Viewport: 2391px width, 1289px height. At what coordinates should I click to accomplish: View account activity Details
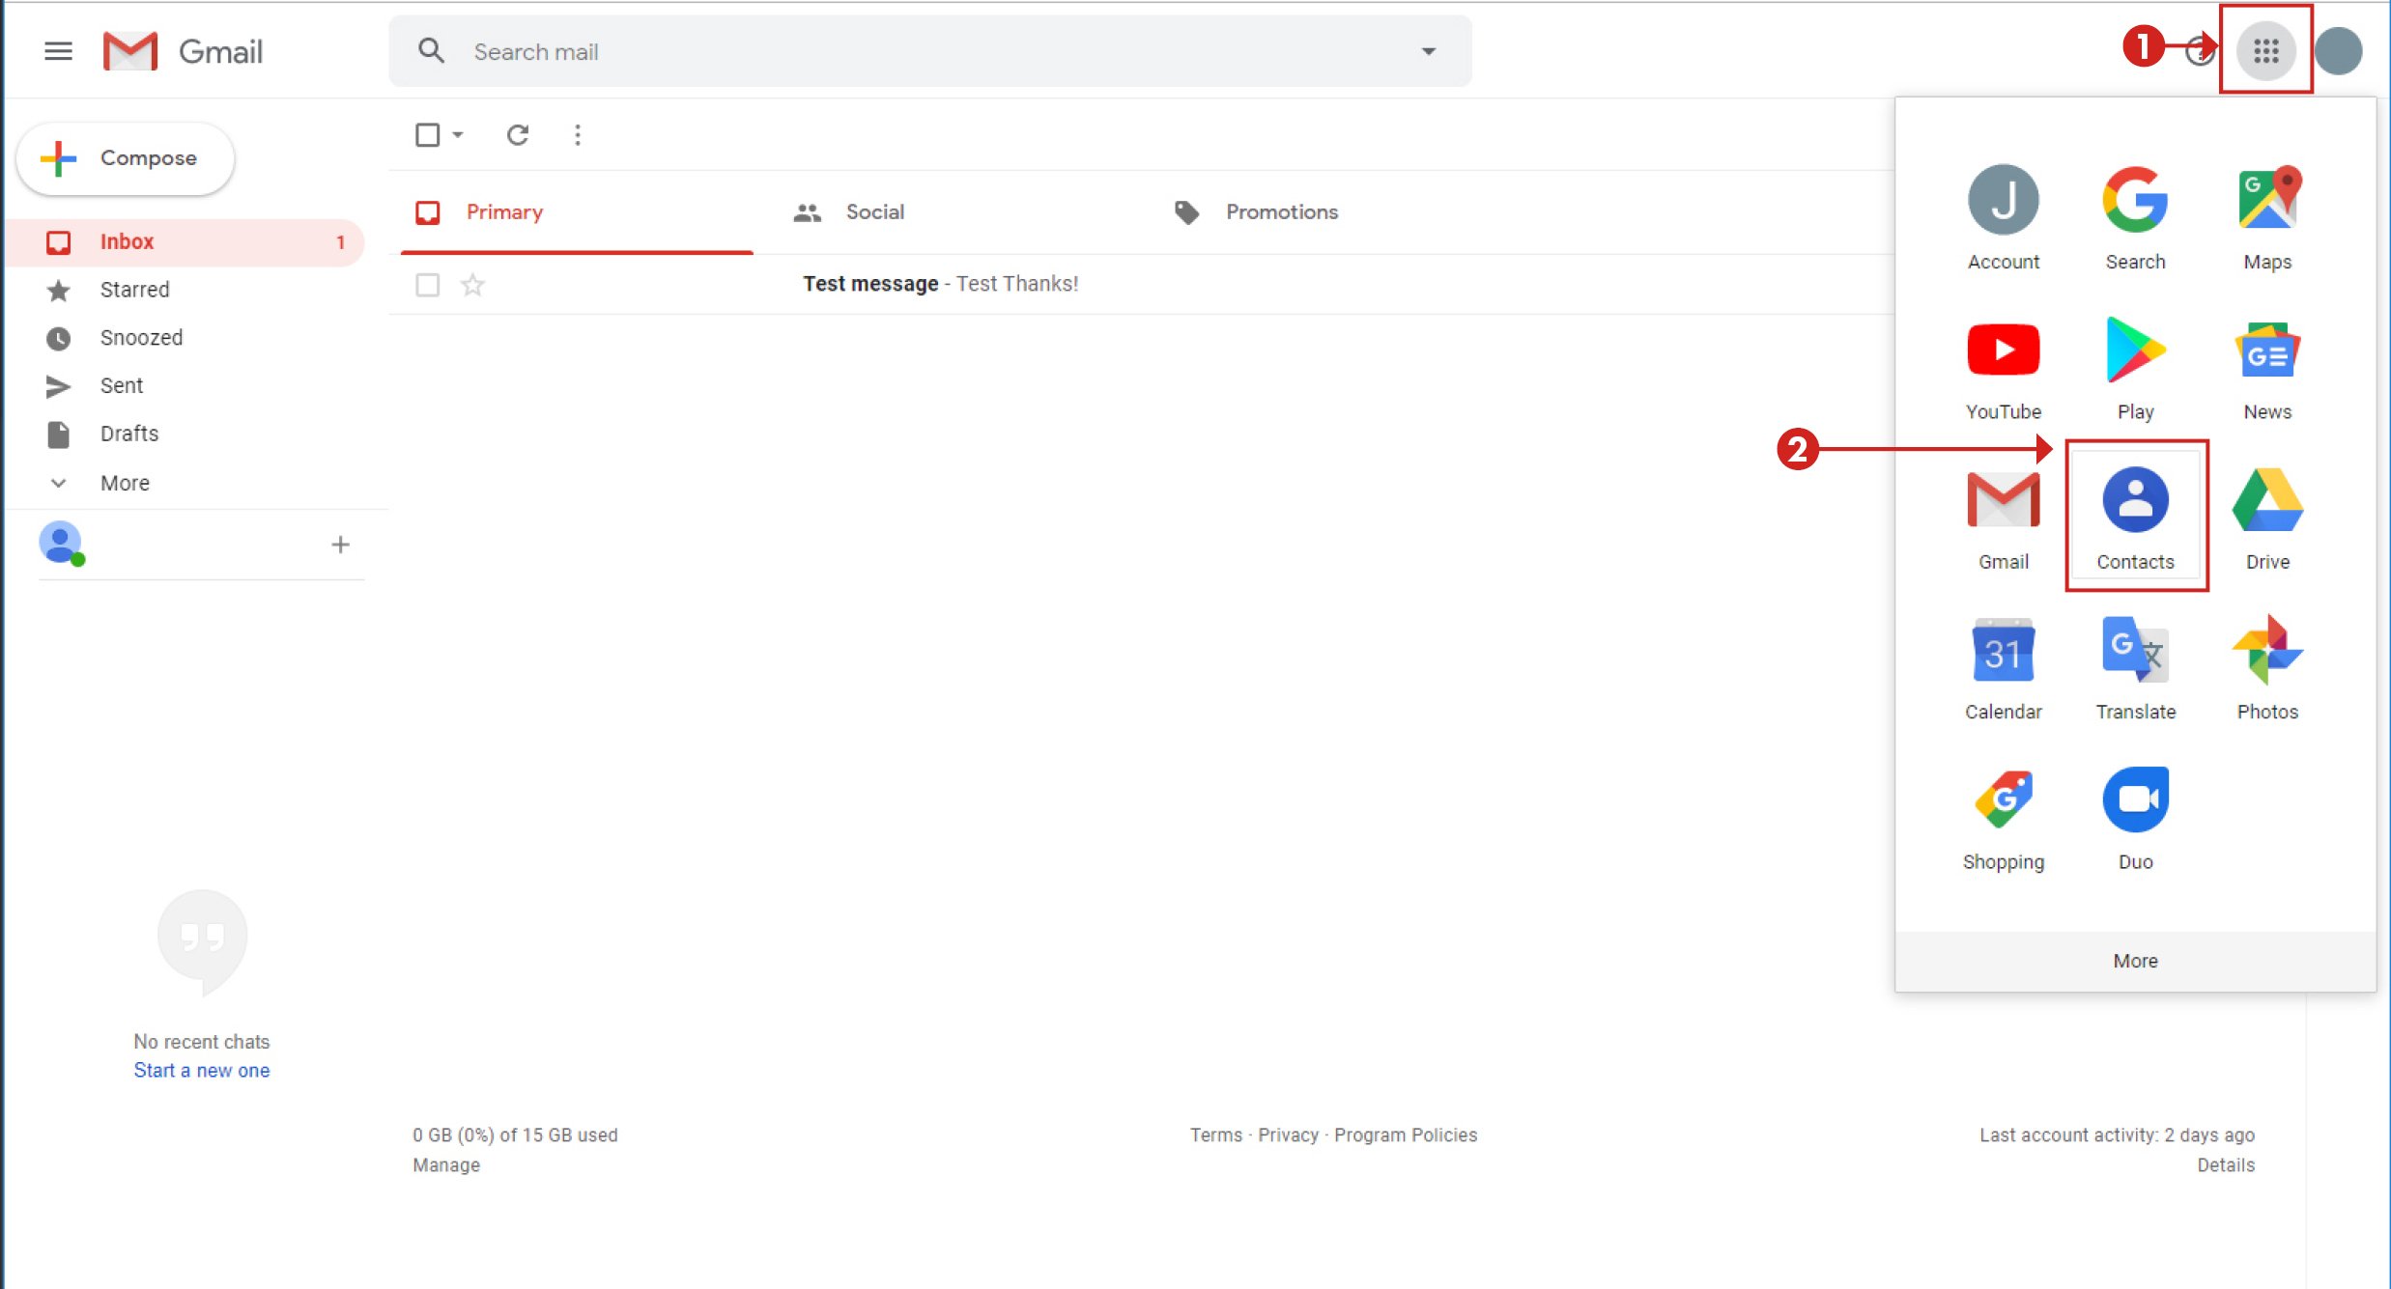2226,1164
